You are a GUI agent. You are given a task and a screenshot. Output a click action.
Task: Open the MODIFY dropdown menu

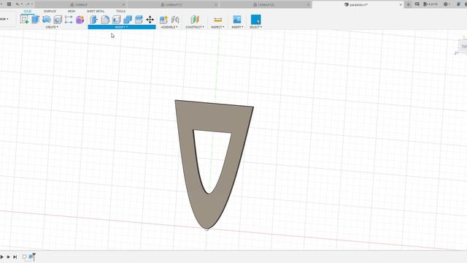122,27
